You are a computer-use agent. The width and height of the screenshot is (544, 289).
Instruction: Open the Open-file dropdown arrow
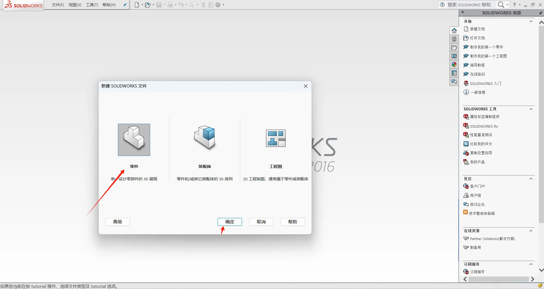click(x=153, y=5)
